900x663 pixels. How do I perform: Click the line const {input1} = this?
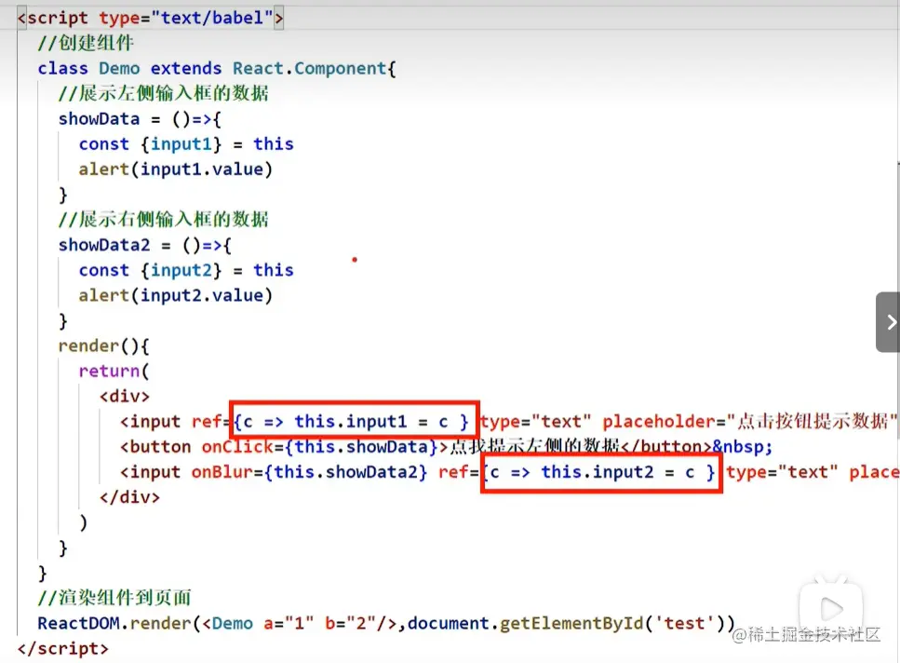pyautogui.click(x=186, y=144)
